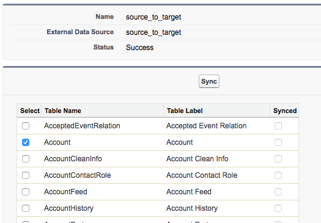Click the External Data Source value source_to_target
Screen dimensions: 321x223
[x=153, y=32]
